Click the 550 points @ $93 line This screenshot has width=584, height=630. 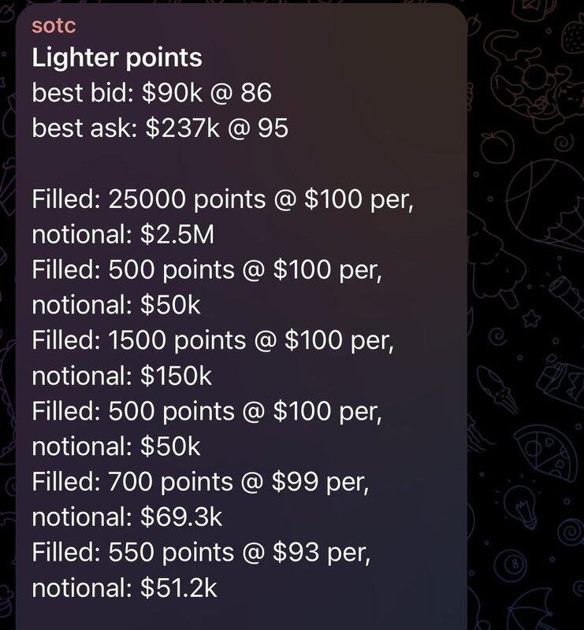click(x=201, y=552)
